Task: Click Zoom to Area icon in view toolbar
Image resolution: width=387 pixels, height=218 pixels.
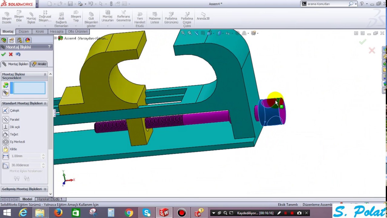Action: pyautogui.click(x=190, y=33)
